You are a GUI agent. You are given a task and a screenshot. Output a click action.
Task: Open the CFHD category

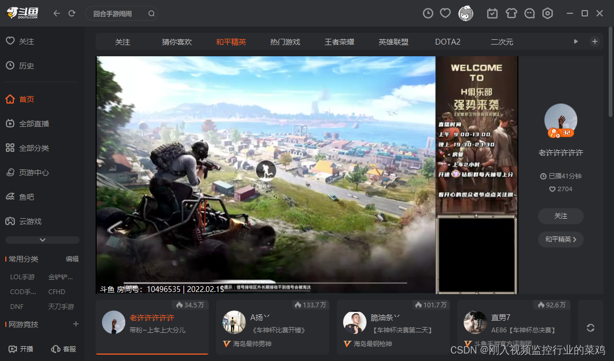tap(57, 291)
